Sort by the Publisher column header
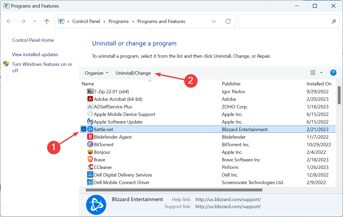This screenshot has width=343, height=217. point(231,84)
